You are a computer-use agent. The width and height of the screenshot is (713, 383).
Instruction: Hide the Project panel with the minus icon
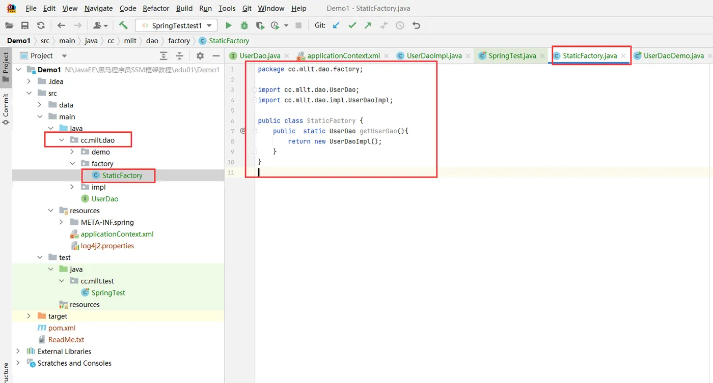point(216,56)
